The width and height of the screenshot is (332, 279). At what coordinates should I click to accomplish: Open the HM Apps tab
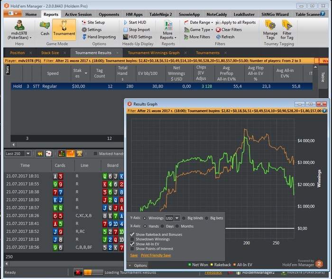point(134,14)
